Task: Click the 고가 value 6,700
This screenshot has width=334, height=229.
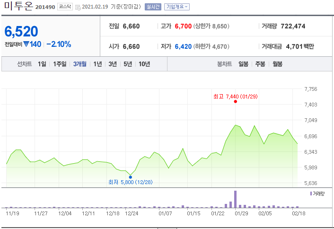Action: pyautogui.click(x=183, y=26)
